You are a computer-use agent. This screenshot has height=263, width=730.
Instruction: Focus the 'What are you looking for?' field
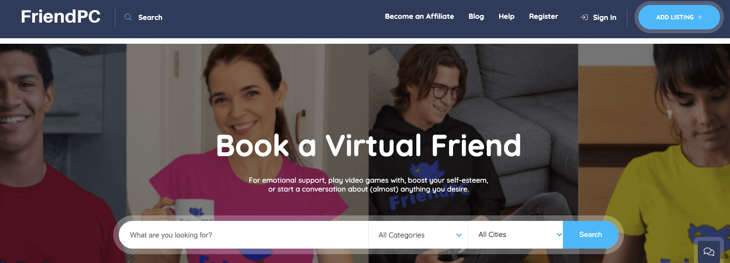pyautogui.click(x=244, y=235)
